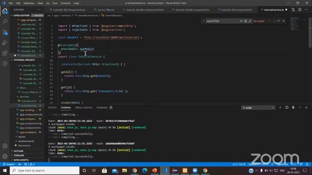Switch to the Debug Console tab
Image resolution: width=312 pixels, height=175 pixels.
point(84,107)
